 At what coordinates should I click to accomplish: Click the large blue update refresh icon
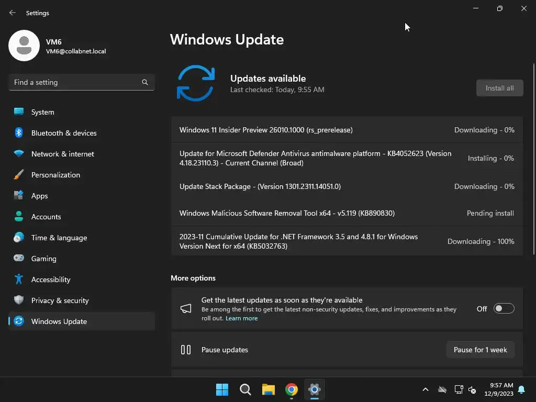196,83
